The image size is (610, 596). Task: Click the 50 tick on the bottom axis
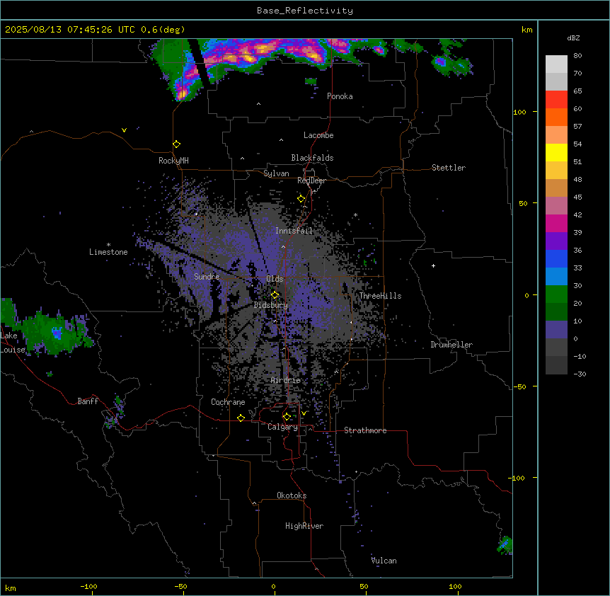364,586
